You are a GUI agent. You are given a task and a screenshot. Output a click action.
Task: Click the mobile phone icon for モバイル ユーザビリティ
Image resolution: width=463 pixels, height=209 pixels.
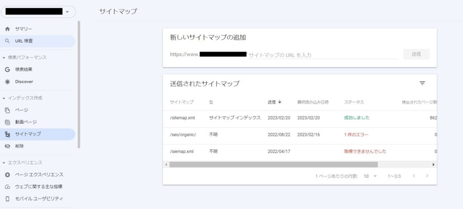pos(7,199)
